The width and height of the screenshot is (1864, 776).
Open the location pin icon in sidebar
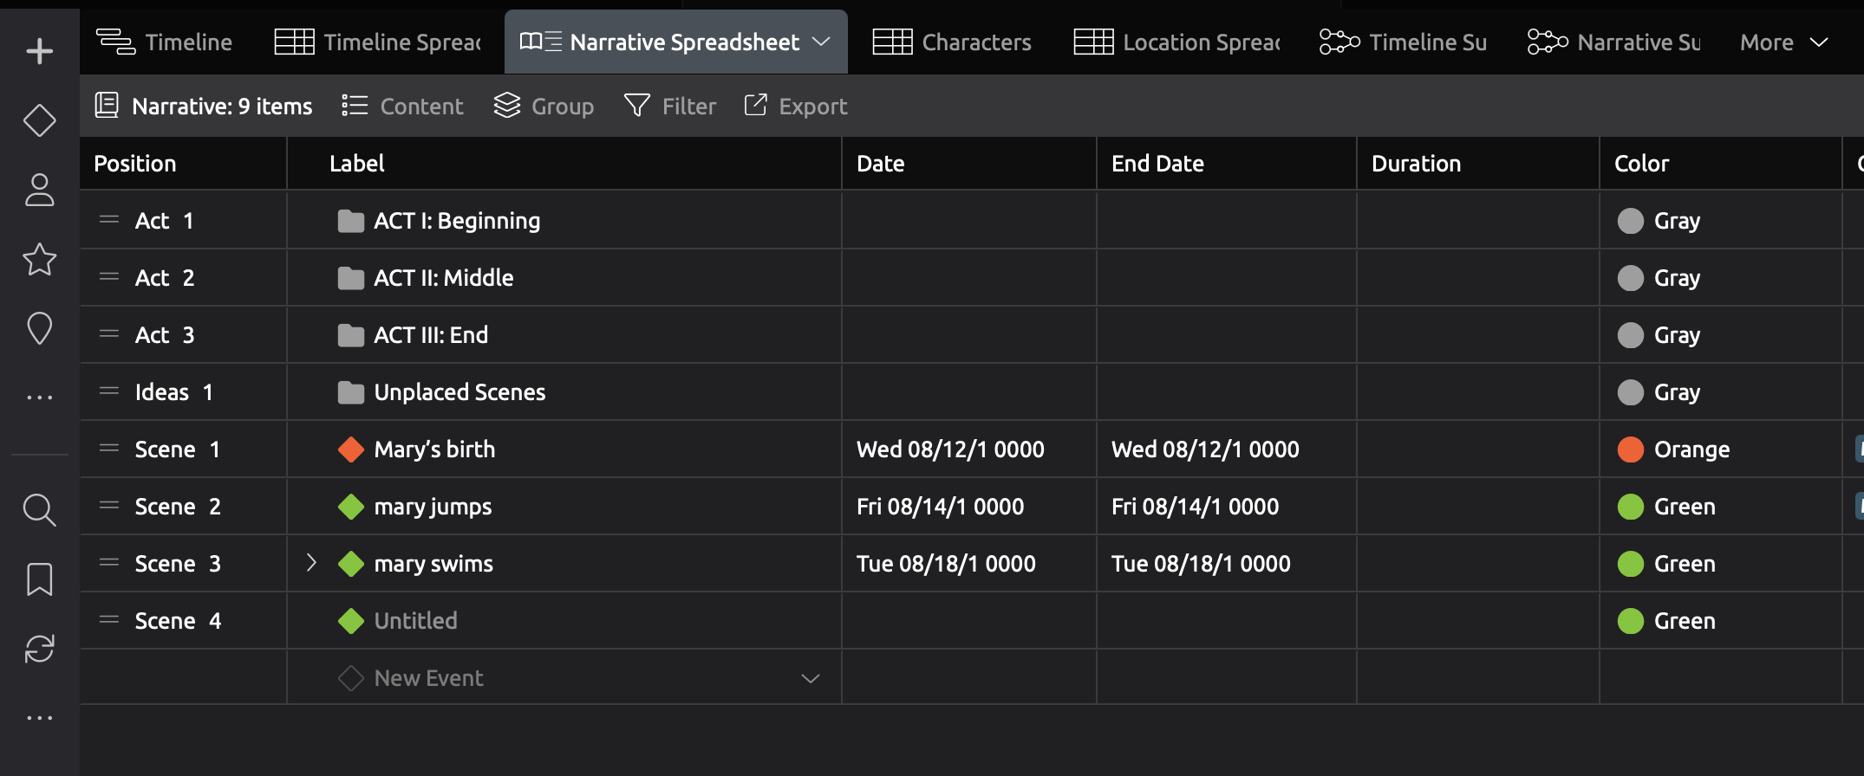(39, 328)
